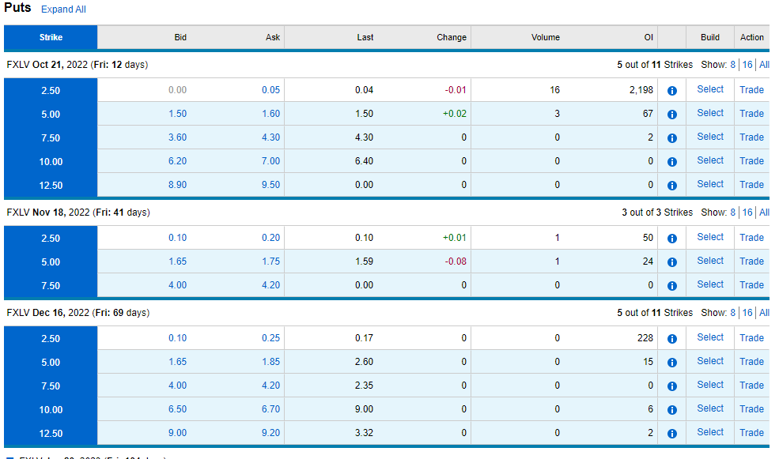Click change value -0.08 in Nov 18 group
Image resolution: width=779 pixels, height=459 pixels.
[x=456, y=261]
